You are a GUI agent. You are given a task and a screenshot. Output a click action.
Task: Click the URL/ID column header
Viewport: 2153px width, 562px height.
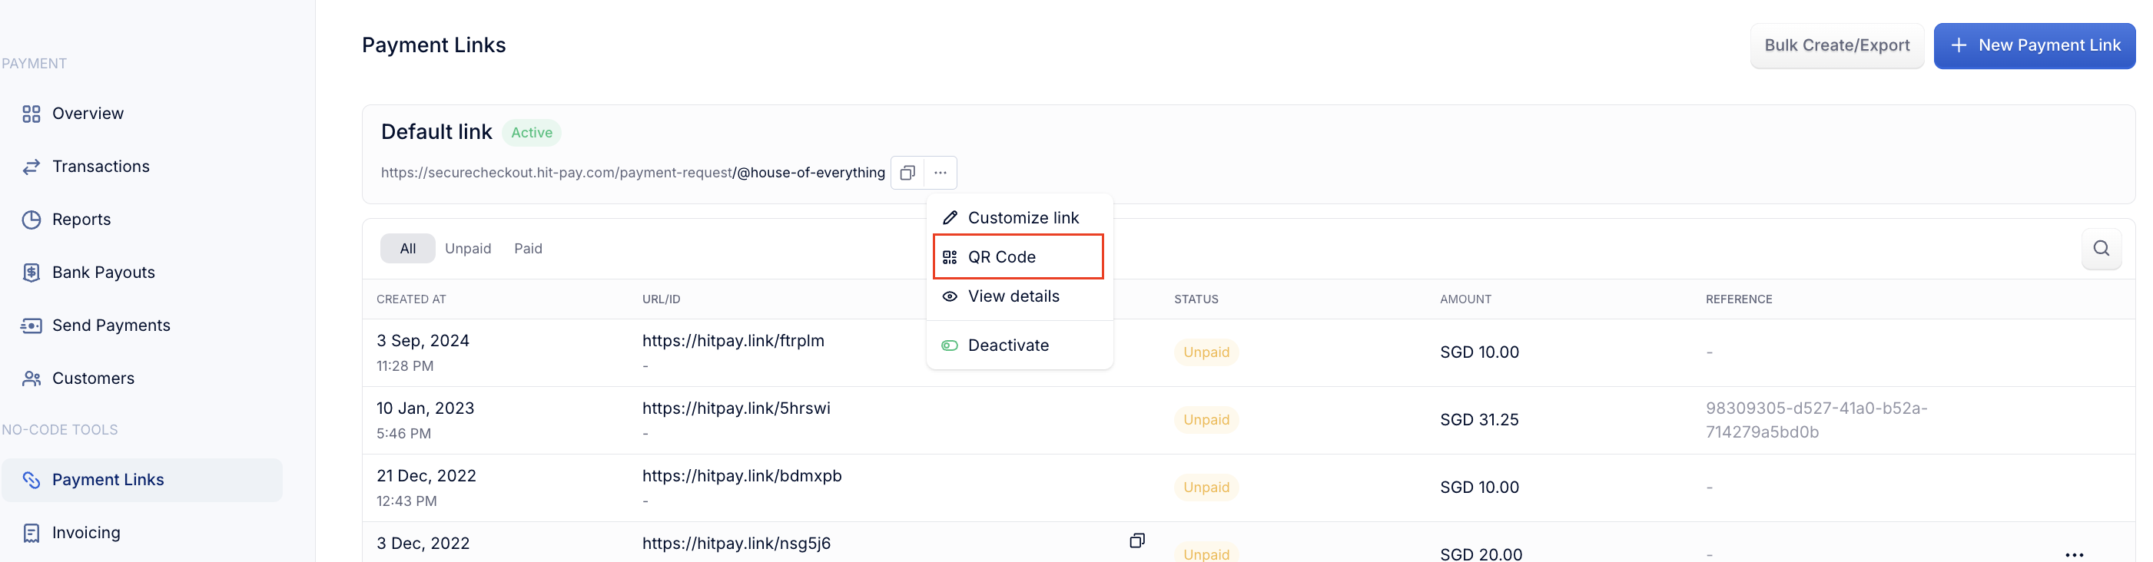660,299
